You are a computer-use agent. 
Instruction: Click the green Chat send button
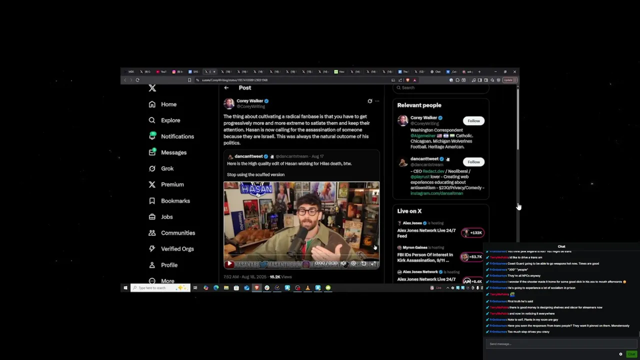click(x=631, y=354)
